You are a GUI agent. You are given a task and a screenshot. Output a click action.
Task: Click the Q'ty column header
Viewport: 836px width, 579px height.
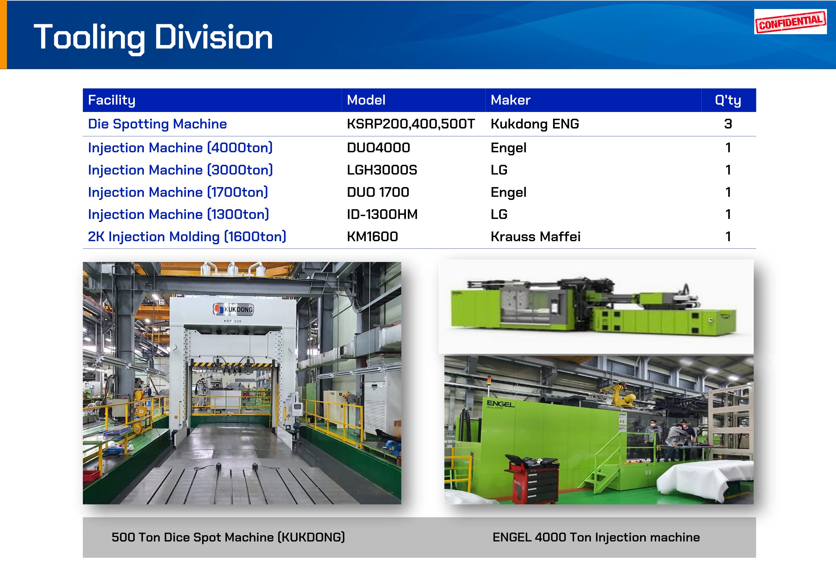(x=728, y=100)
